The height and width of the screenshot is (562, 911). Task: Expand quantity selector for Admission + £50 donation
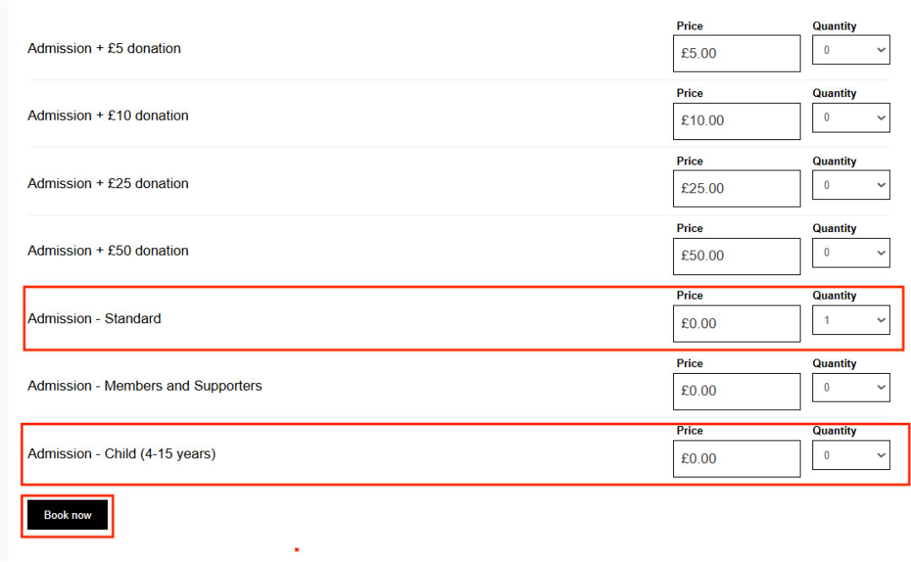pos(850,252)
